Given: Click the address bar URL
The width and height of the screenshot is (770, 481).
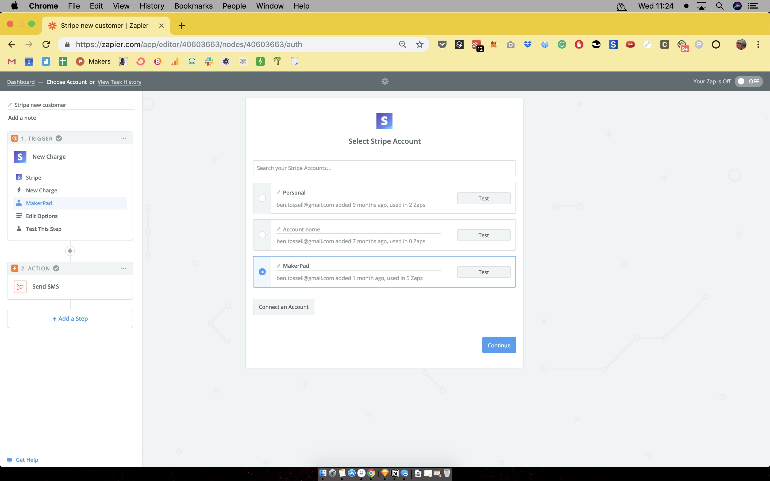Looking at the screenshot, I should [x=189, y=44].
